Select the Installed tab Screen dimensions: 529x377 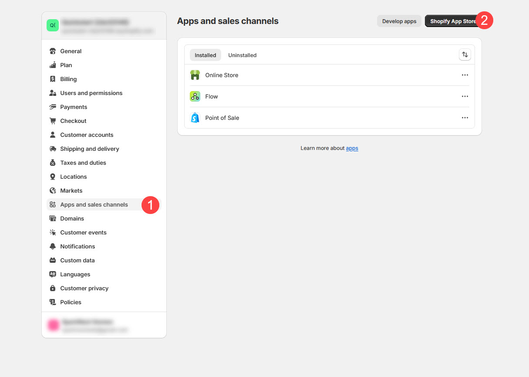point(205,55)
